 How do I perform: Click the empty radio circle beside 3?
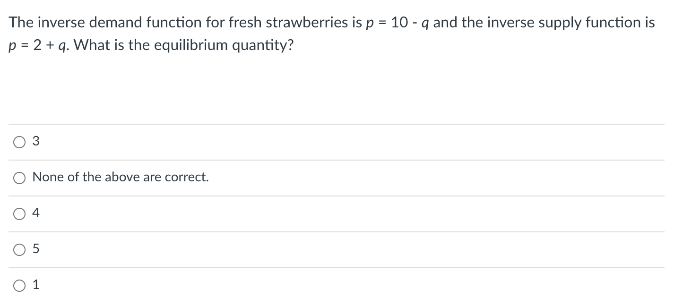19,141
